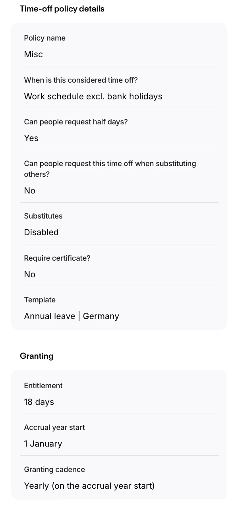Screen dimensions: 236x507
Task: Click the 'Can people request half days?' label
Action: (x=76, y=122)
